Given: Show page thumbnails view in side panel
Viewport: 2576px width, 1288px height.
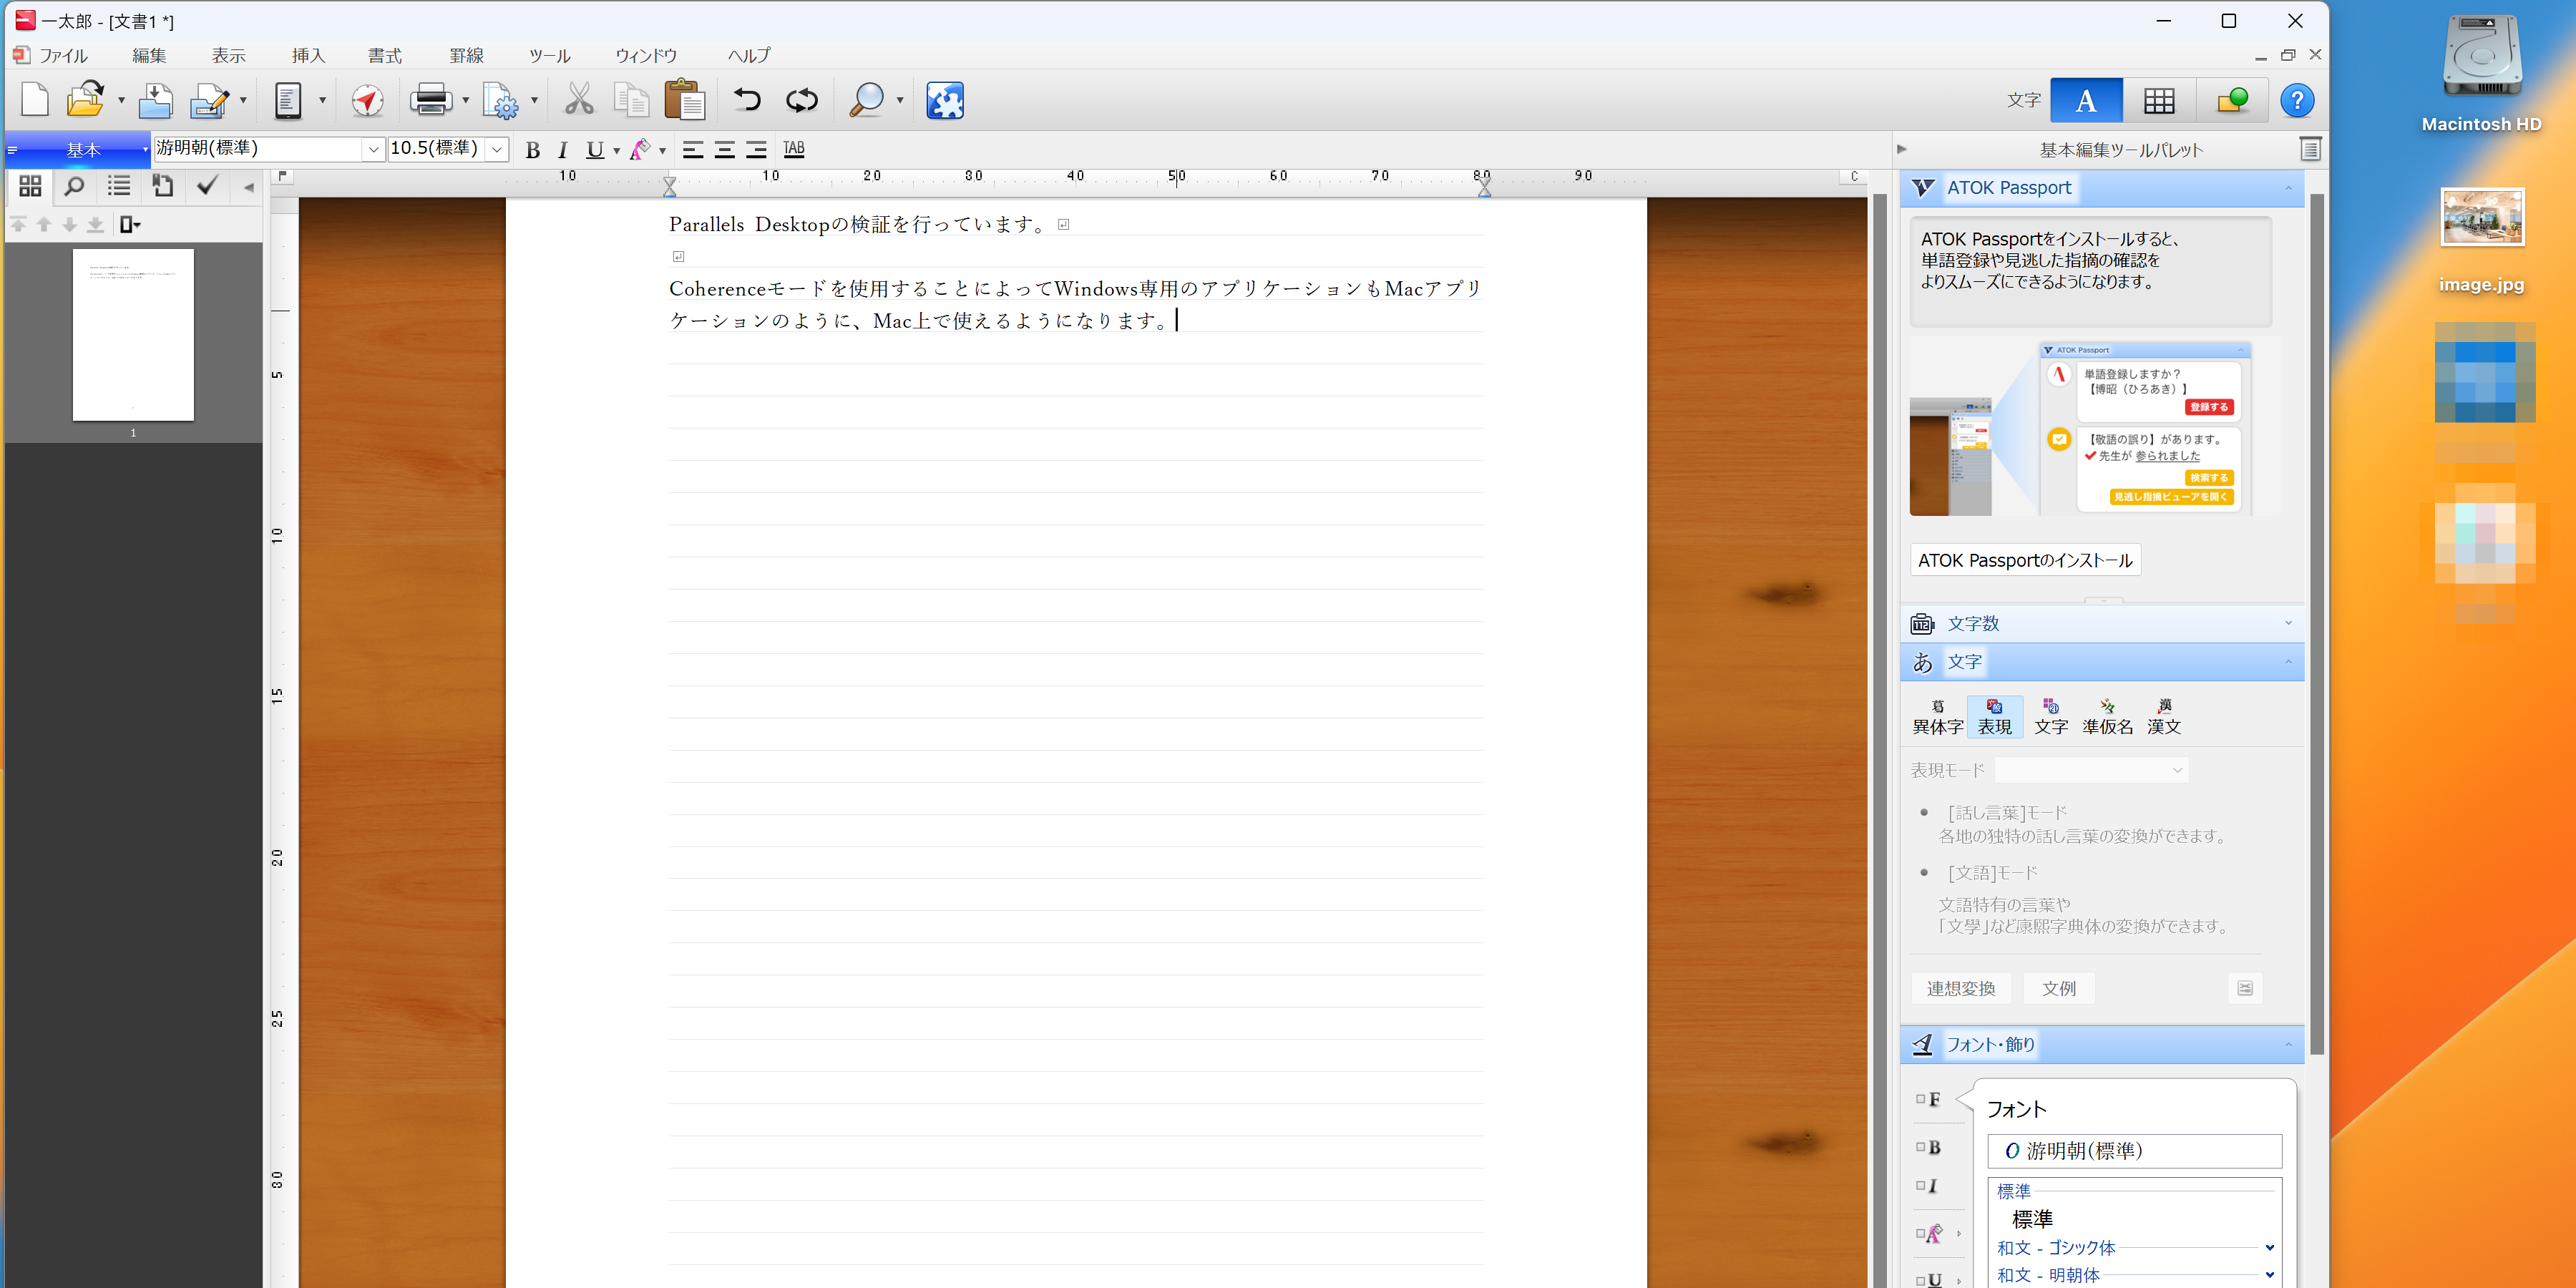Looking at the screenshot, I should coord(30,186).
